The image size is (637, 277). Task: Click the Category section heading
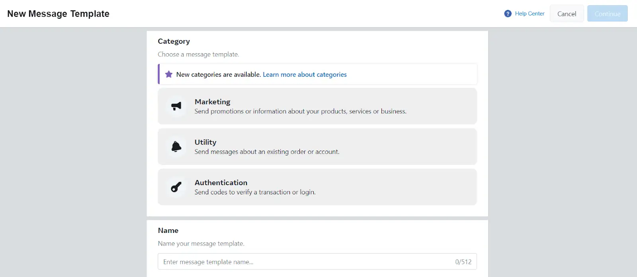(174, 41)
